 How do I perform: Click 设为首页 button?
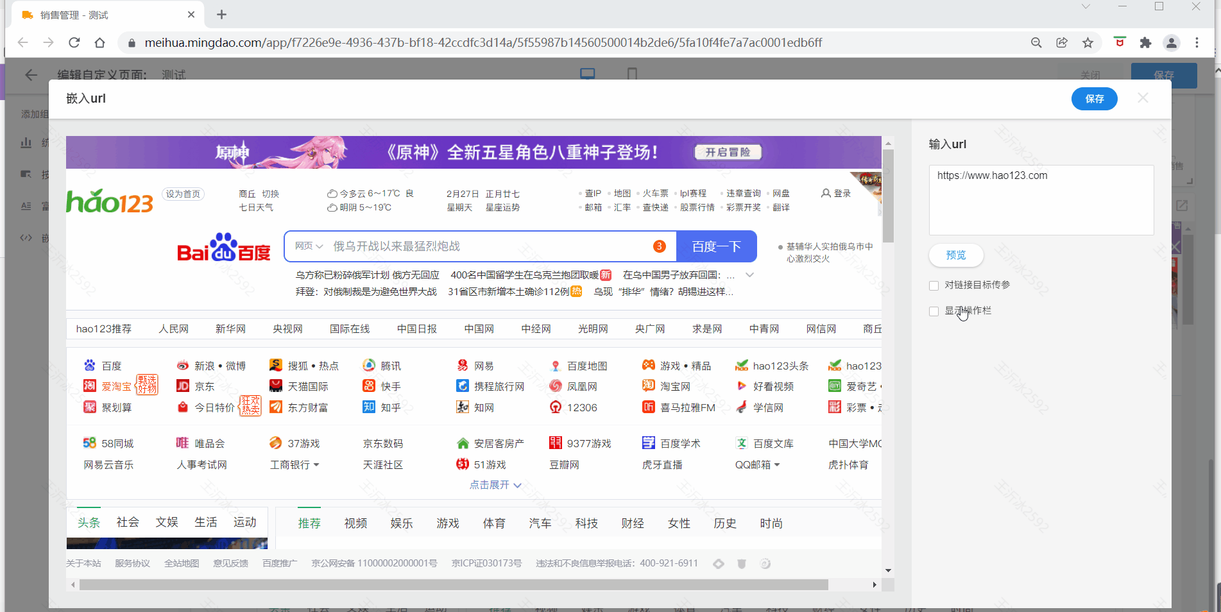tap(183, 194)
